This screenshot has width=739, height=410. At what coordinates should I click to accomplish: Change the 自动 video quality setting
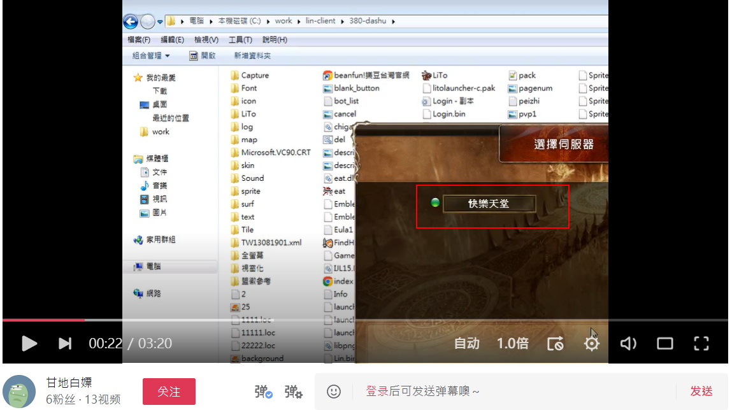tap(466, 344)
